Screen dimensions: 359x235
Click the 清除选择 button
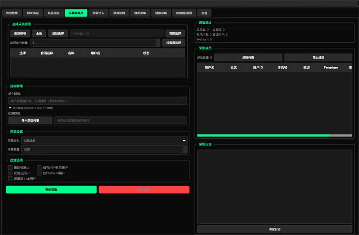tap(58, 34)
